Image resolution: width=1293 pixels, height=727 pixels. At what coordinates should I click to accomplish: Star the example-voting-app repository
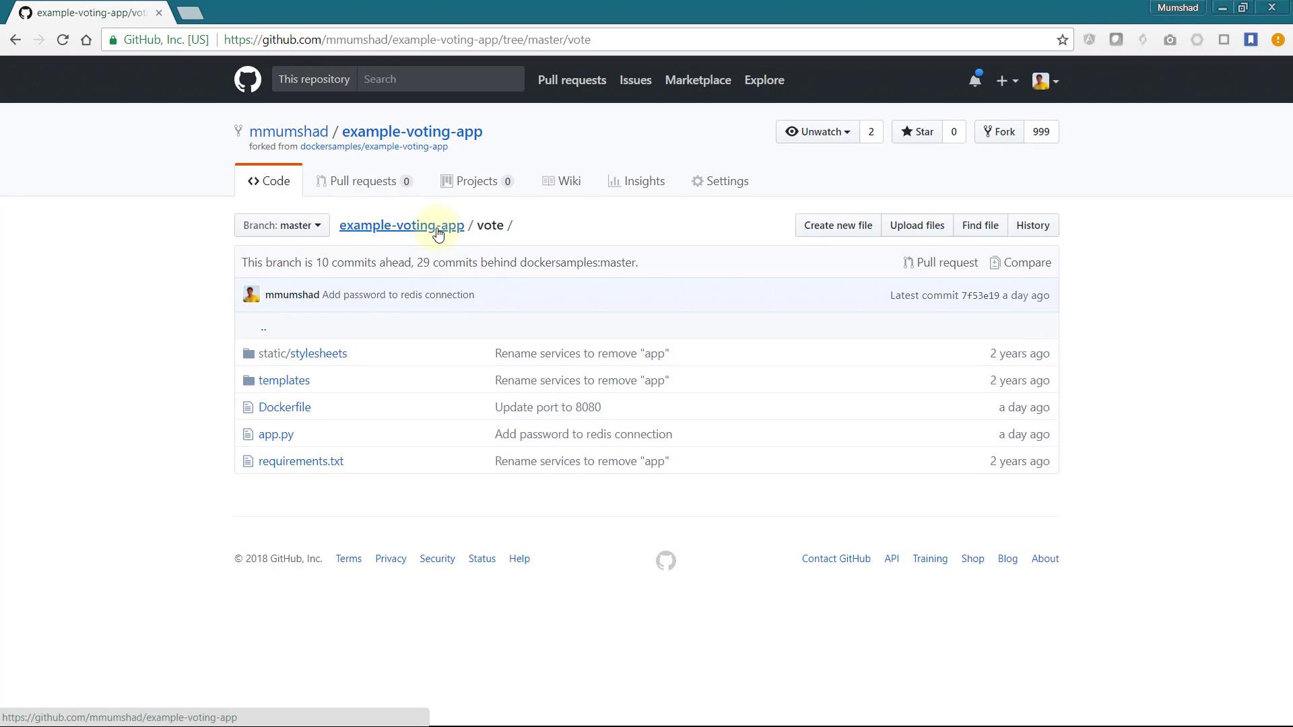917,132
